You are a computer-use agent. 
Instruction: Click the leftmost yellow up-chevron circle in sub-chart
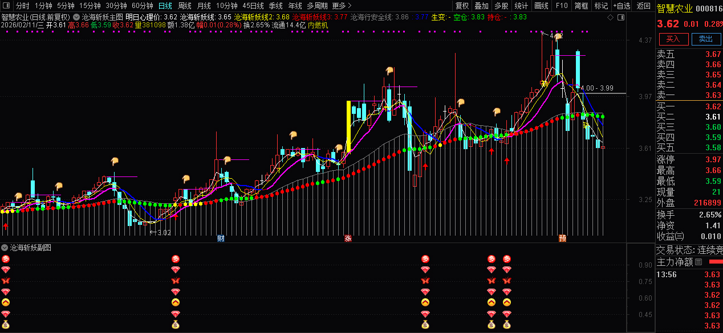6,302
